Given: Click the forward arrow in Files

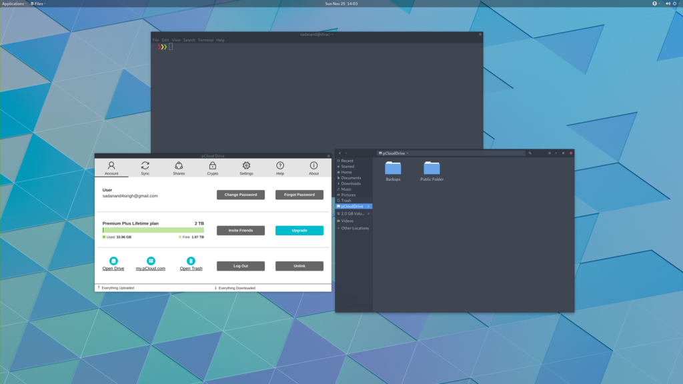Looking at the screenshot, I should 346,153.
